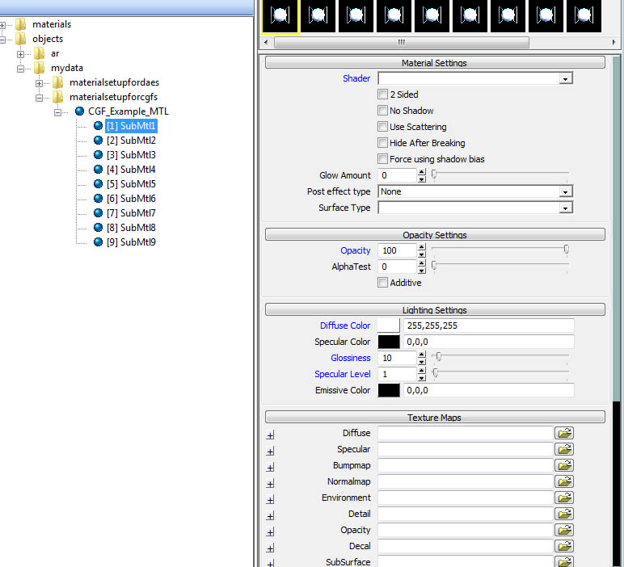Click the Diffuse Color RGB value field
Screen dimensions: 624x567
click(489, 325)
